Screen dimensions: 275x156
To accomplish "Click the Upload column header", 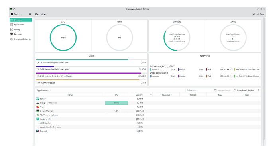I will (193, 95).
